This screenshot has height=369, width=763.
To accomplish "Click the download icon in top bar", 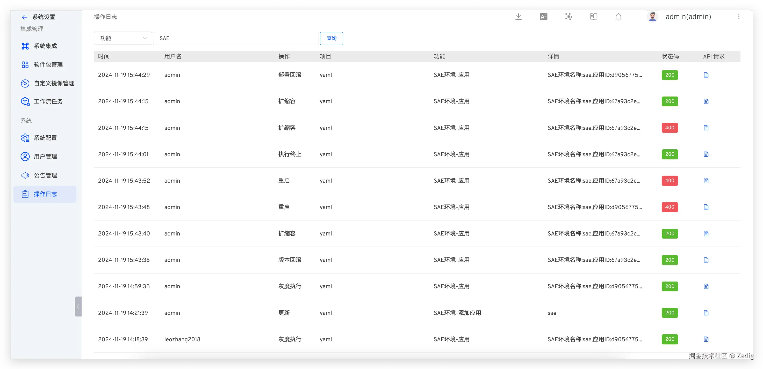I will point(518,17).
